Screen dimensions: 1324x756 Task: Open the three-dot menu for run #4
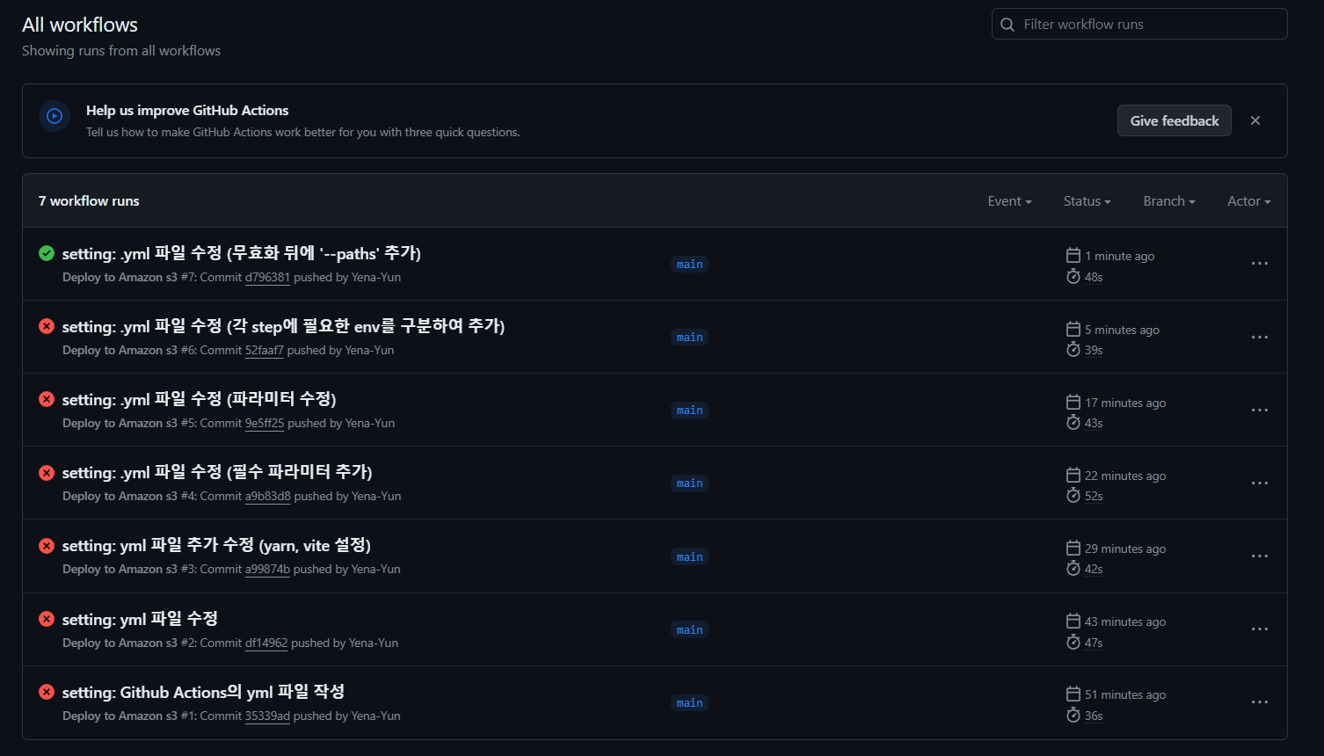(x=1260, y=483)
